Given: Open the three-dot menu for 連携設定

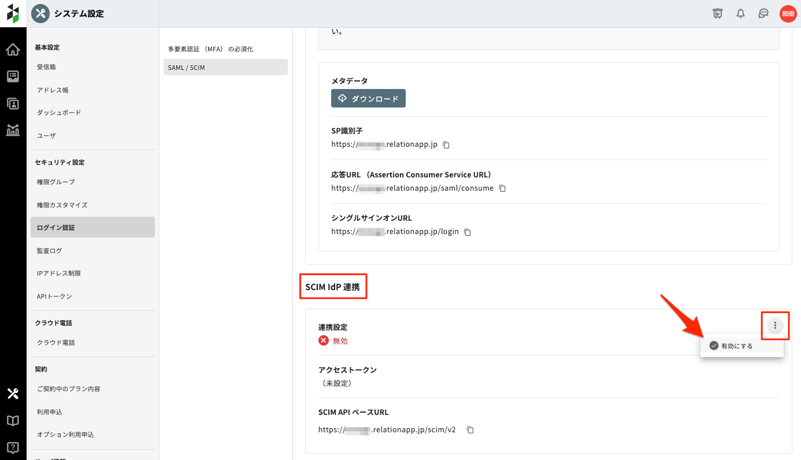Looking at the screenshot, I should 775,326.
